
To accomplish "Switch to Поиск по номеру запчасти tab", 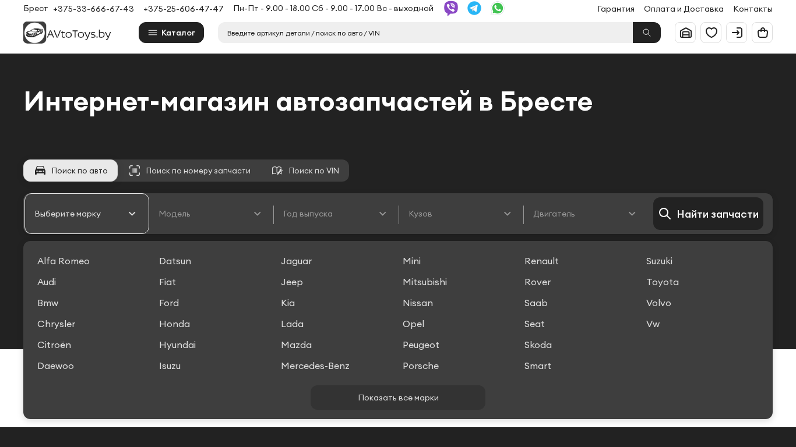I will point(189,171).
